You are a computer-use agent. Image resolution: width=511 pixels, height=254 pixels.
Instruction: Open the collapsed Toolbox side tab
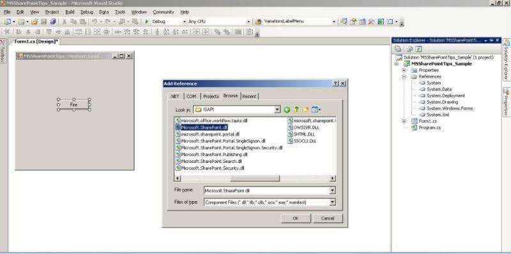tap(3, 51)
